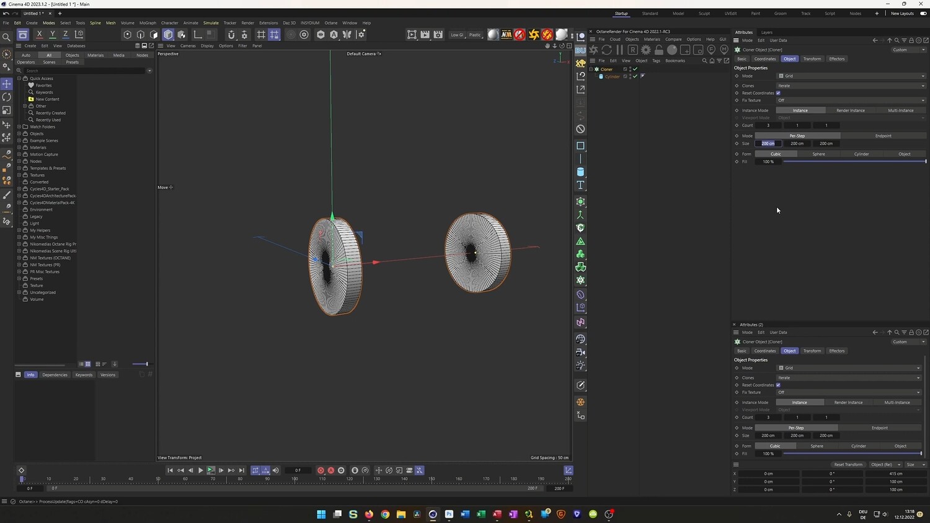The image size is (930, 523).
Task: Toggle timeline sound speaker icon
Action: (x=276, y=470)
